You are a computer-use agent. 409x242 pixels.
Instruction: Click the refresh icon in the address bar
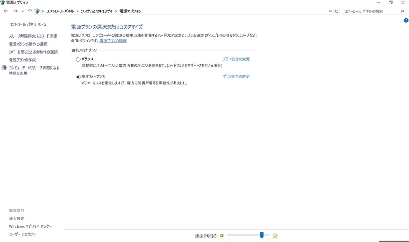(x=336, y=11)
